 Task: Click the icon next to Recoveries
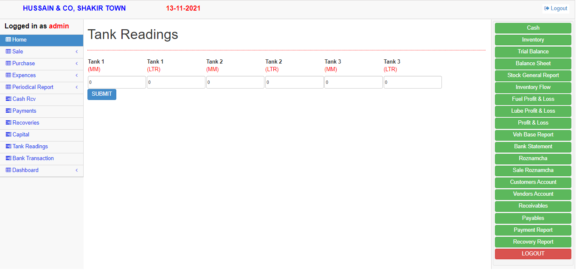click(x=8, y=123)
